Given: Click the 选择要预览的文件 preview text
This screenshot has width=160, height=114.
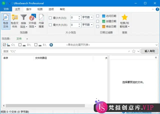Looking at the screenshot, I should click(x=133, y=82).
